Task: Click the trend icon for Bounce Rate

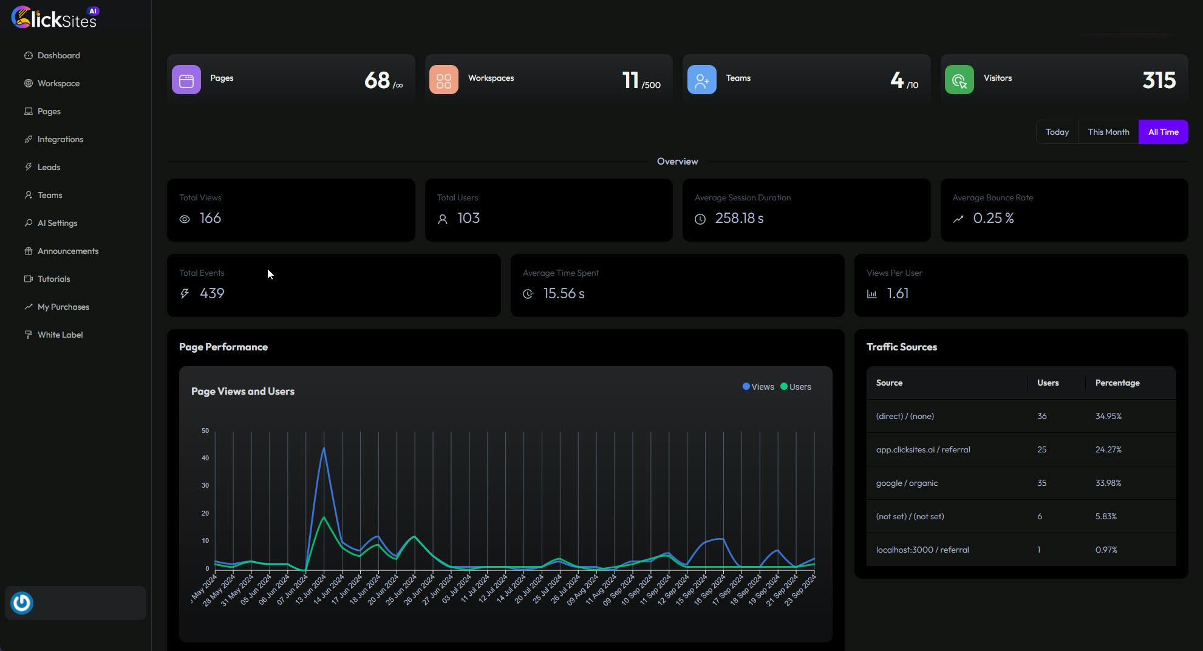Action: tap(958, 219)
